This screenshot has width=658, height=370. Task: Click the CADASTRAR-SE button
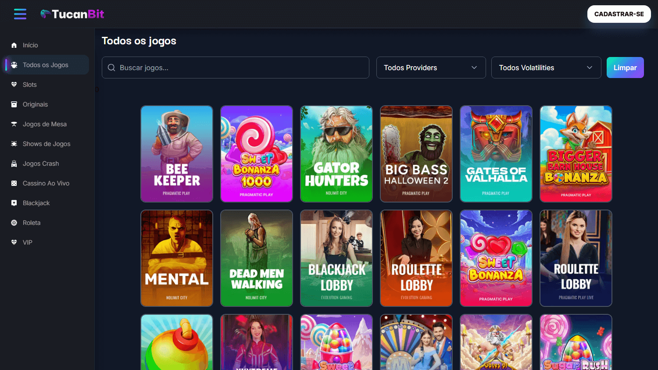pos(619,14)
